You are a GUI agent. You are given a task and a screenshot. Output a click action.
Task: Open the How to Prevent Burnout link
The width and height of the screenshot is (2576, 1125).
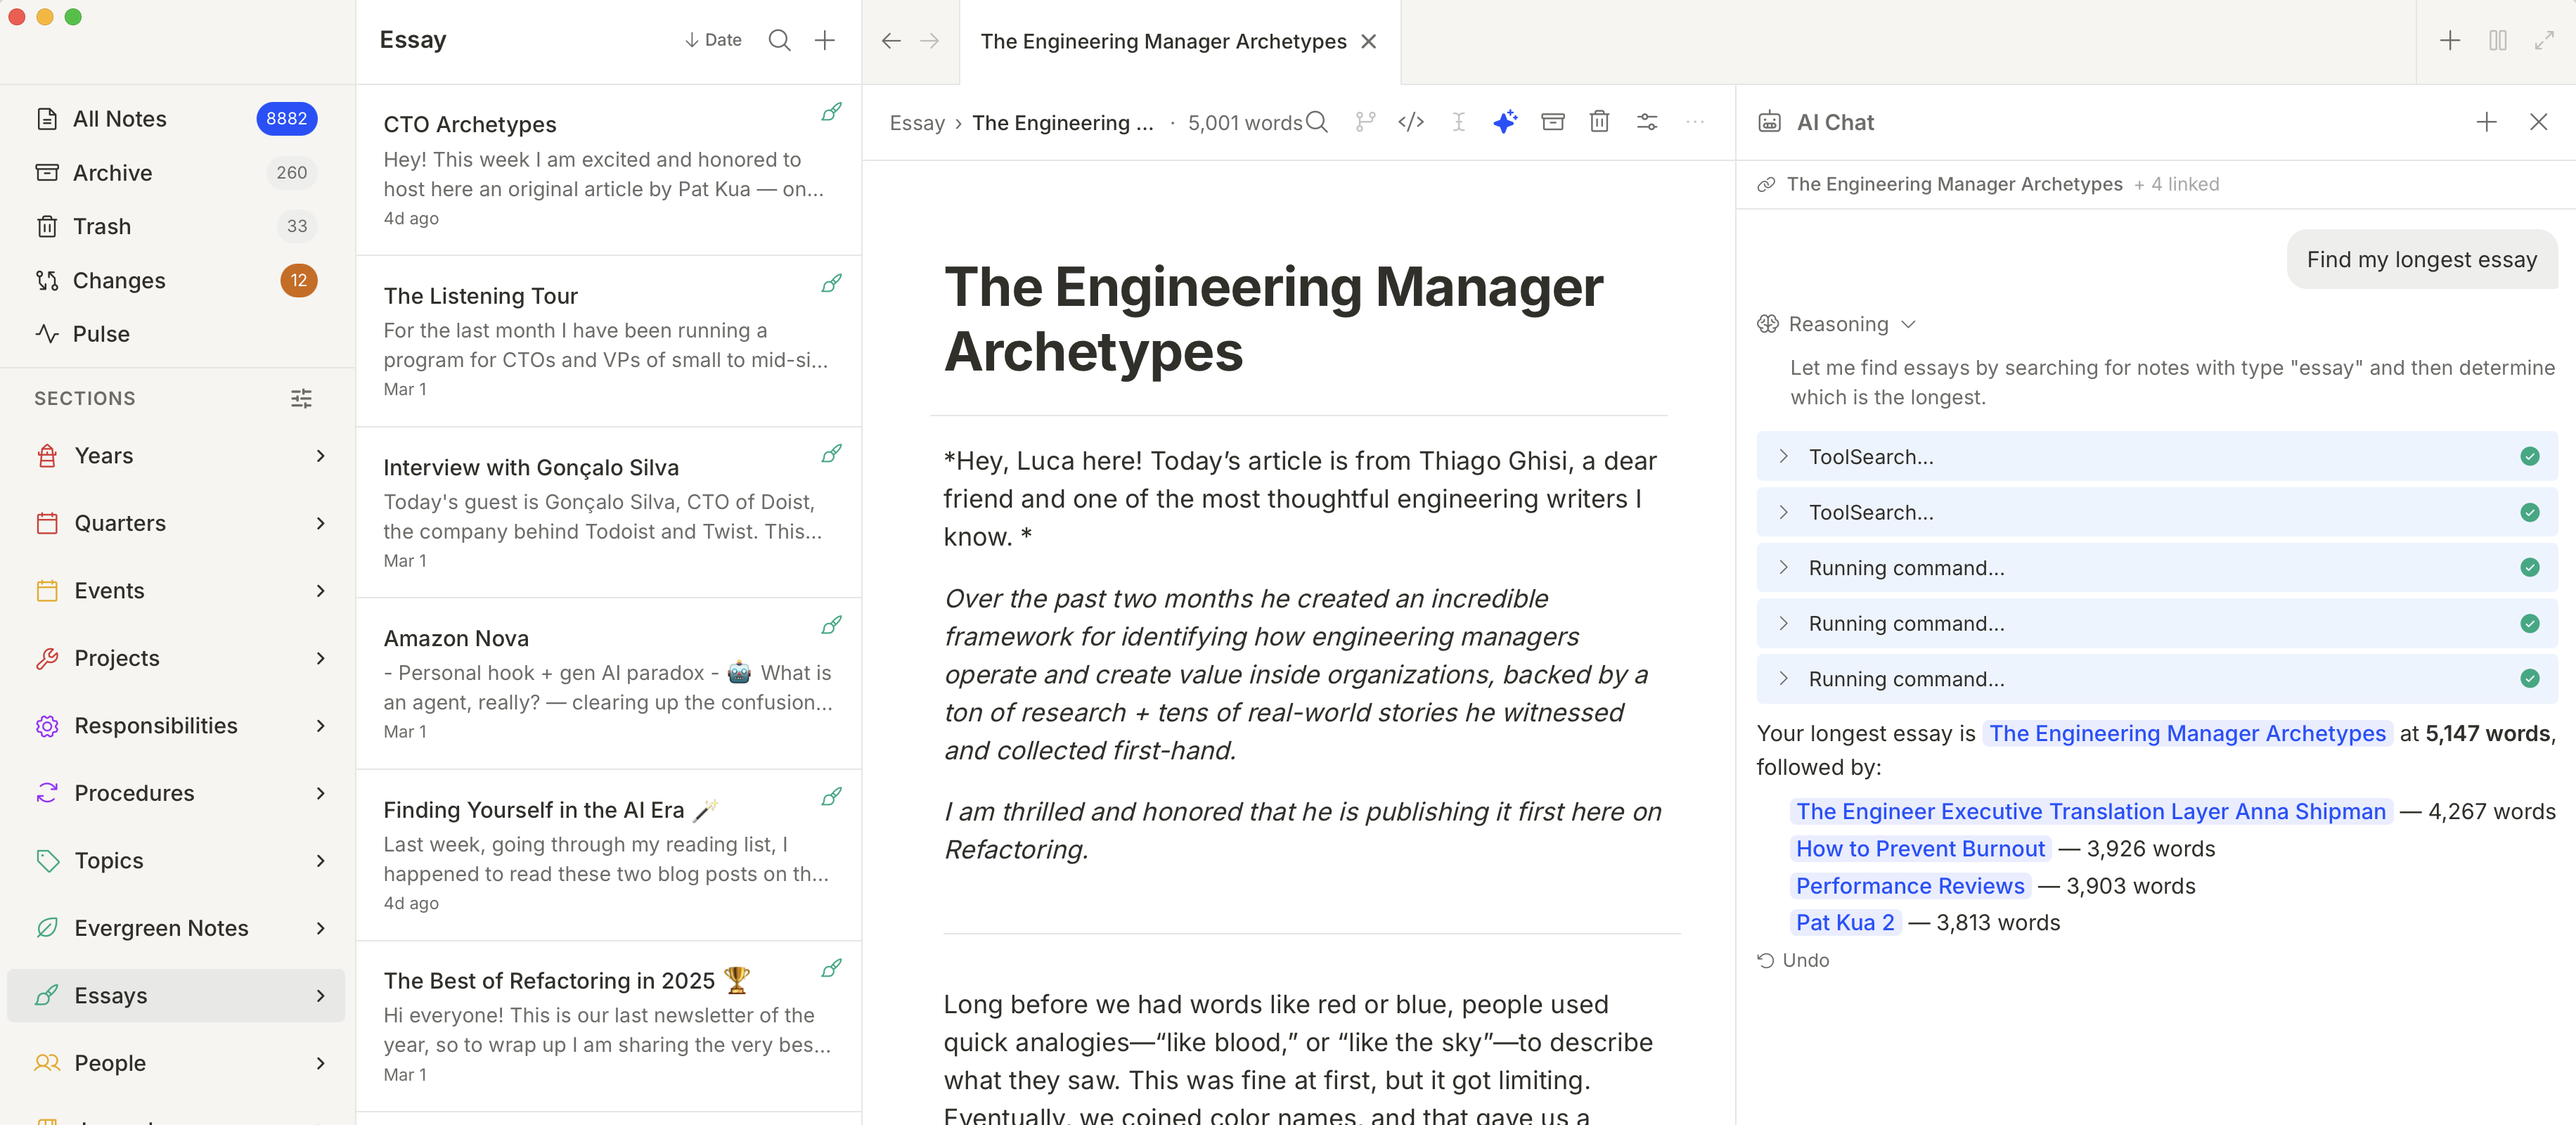[1919, 848]
